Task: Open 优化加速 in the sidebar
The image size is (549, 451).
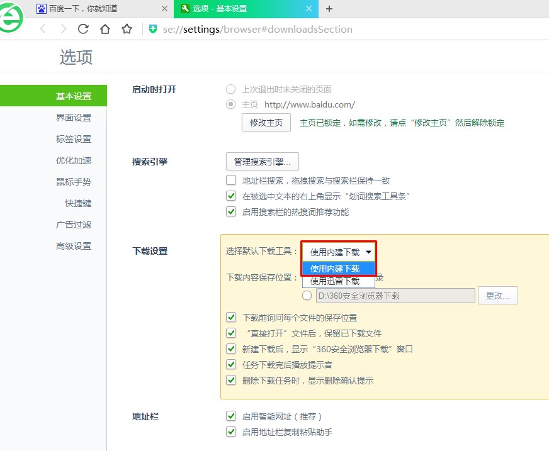Action: [74, 160]
